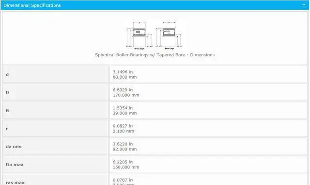
Task: Select the value 1.5354 in
Action: pos(123,108)
